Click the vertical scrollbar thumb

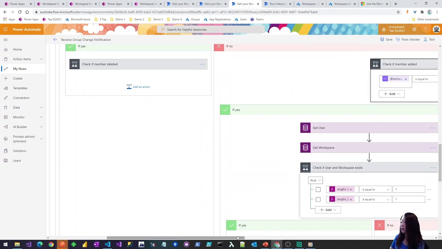pyautogui.click(x=440, y=163)
